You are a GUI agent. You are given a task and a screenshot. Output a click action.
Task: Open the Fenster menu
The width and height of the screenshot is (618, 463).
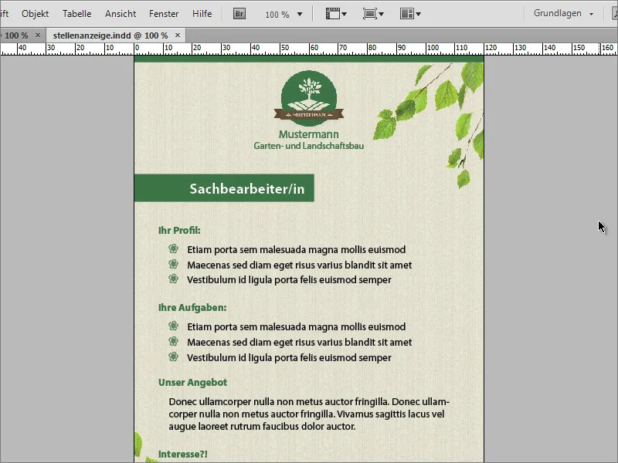[165, 13]
